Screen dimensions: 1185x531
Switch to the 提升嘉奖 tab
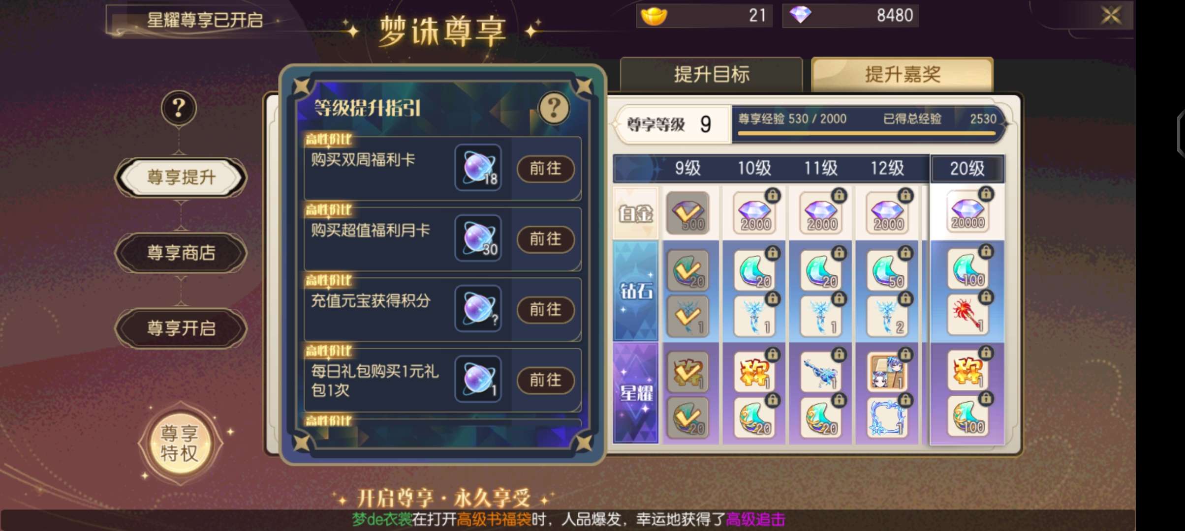coord(902,75)
